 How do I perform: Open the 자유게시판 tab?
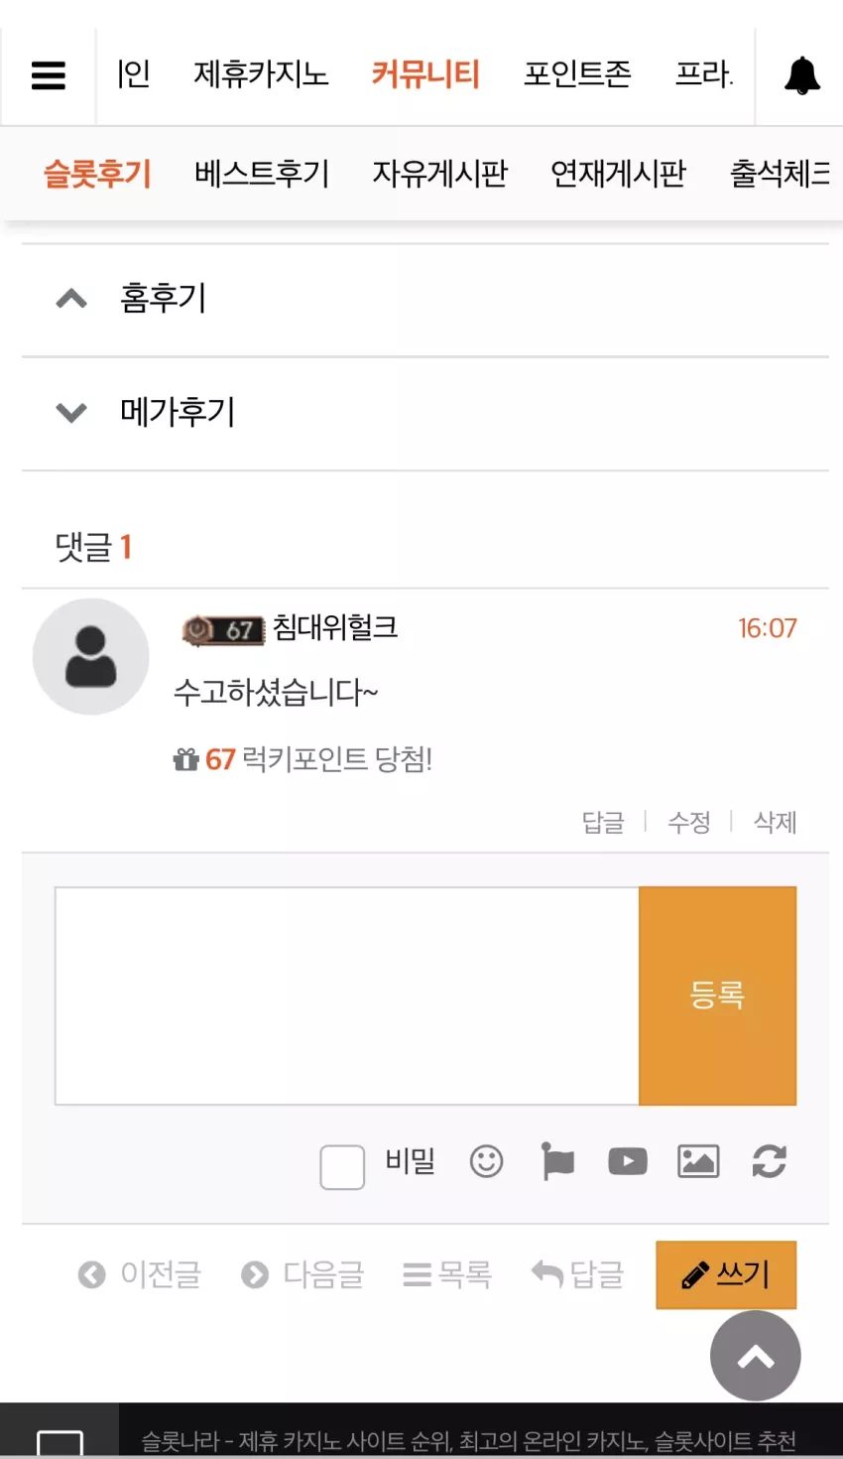coord(439,174)
